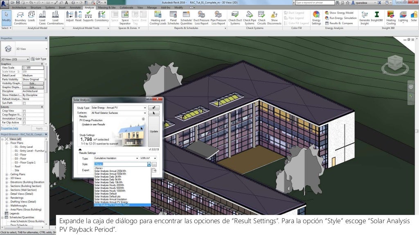Open the kWh/m² units dropdown
This screenshot has height=235, width=419.
coord(148,158)
